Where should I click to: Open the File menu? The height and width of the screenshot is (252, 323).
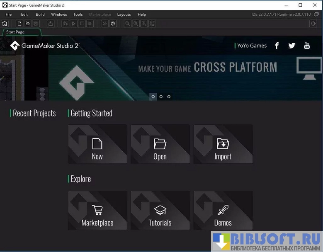(8, 15)
